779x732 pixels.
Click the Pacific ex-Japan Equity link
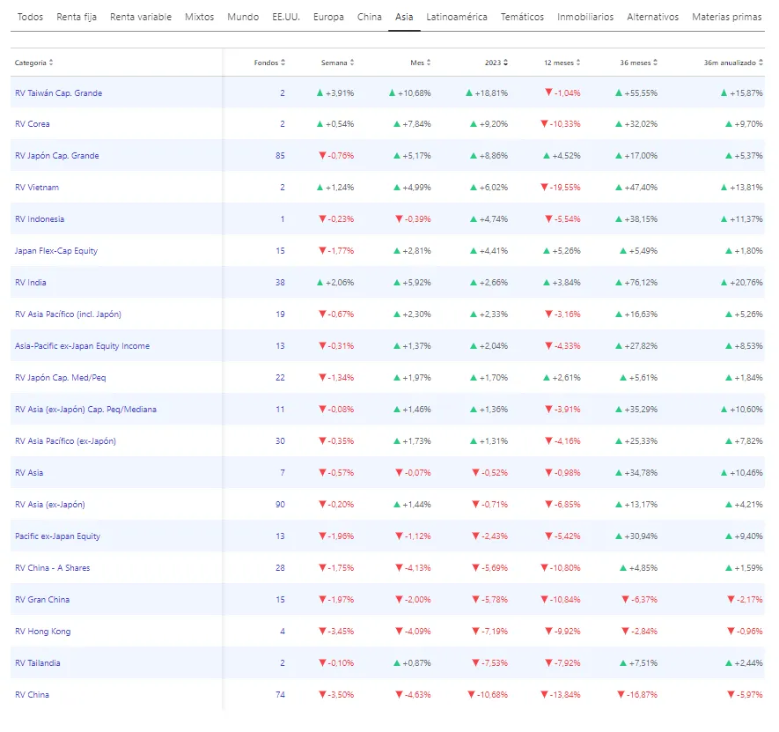(58, 536)
